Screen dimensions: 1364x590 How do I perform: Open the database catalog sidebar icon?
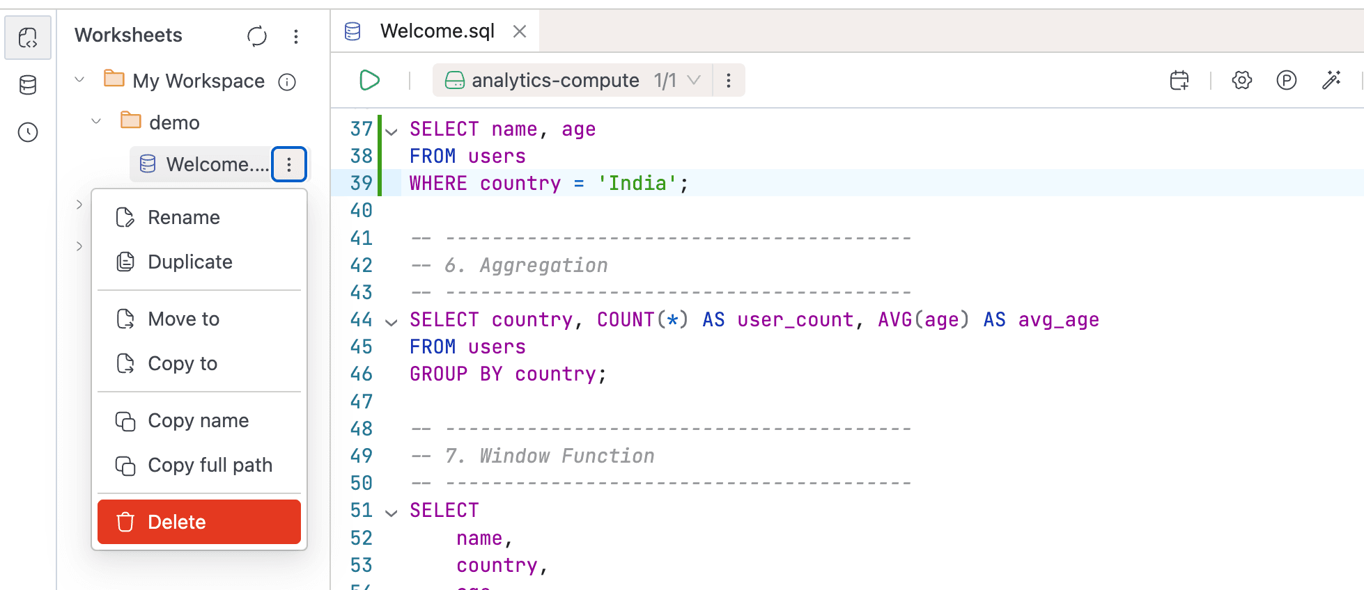click(28, 85)
